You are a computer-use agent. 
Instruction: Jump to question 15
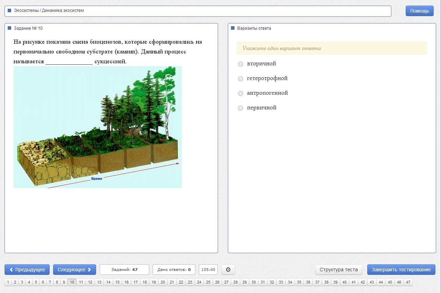pyautogui.click(x=117, y=282)
